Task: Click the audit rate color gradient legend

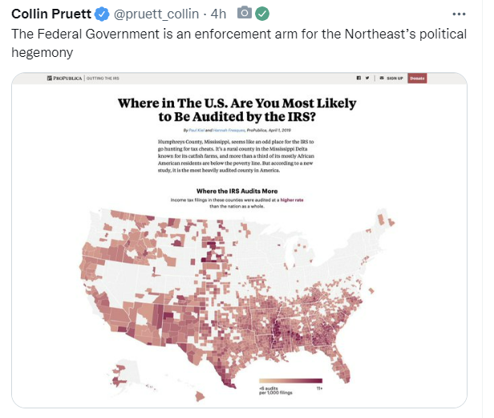Action: pyautogui.click(x=290, y=380)
